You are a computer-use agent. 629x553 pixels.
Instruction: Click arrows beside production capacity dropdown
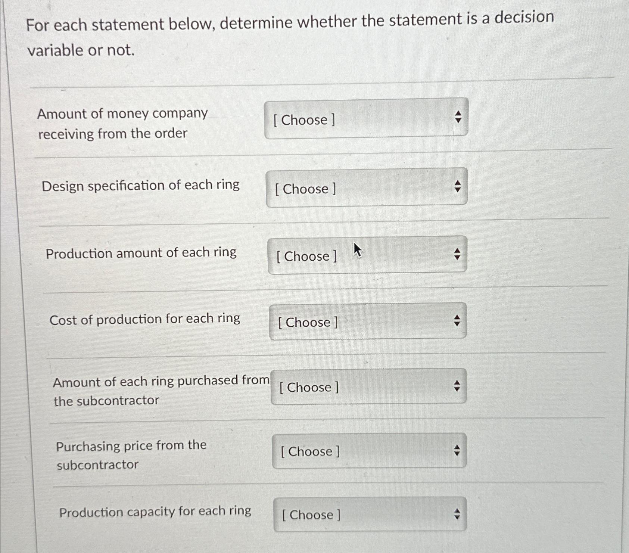coord(457,513)
